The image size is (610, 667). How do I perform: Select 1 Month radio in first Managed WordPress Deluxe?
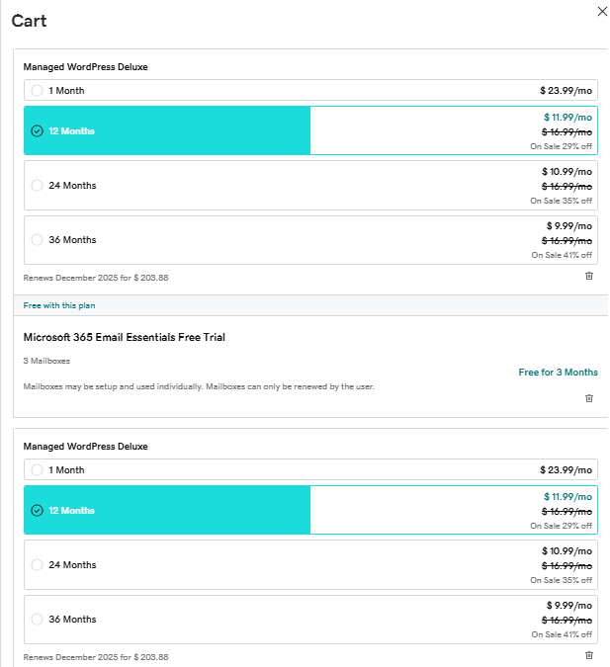(x=37, y=91)
